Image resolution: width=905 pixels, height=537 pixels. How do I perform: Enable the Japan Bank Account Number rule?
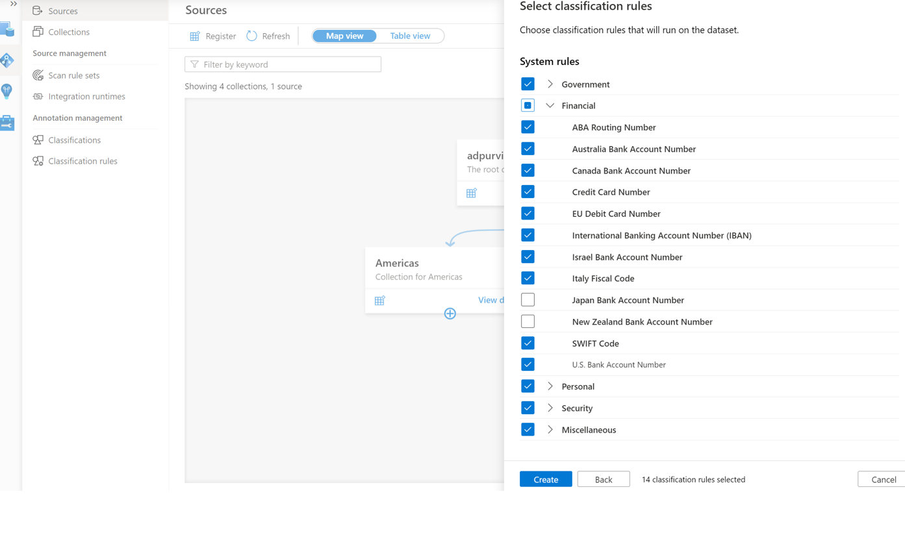click(x=528, y=299)
